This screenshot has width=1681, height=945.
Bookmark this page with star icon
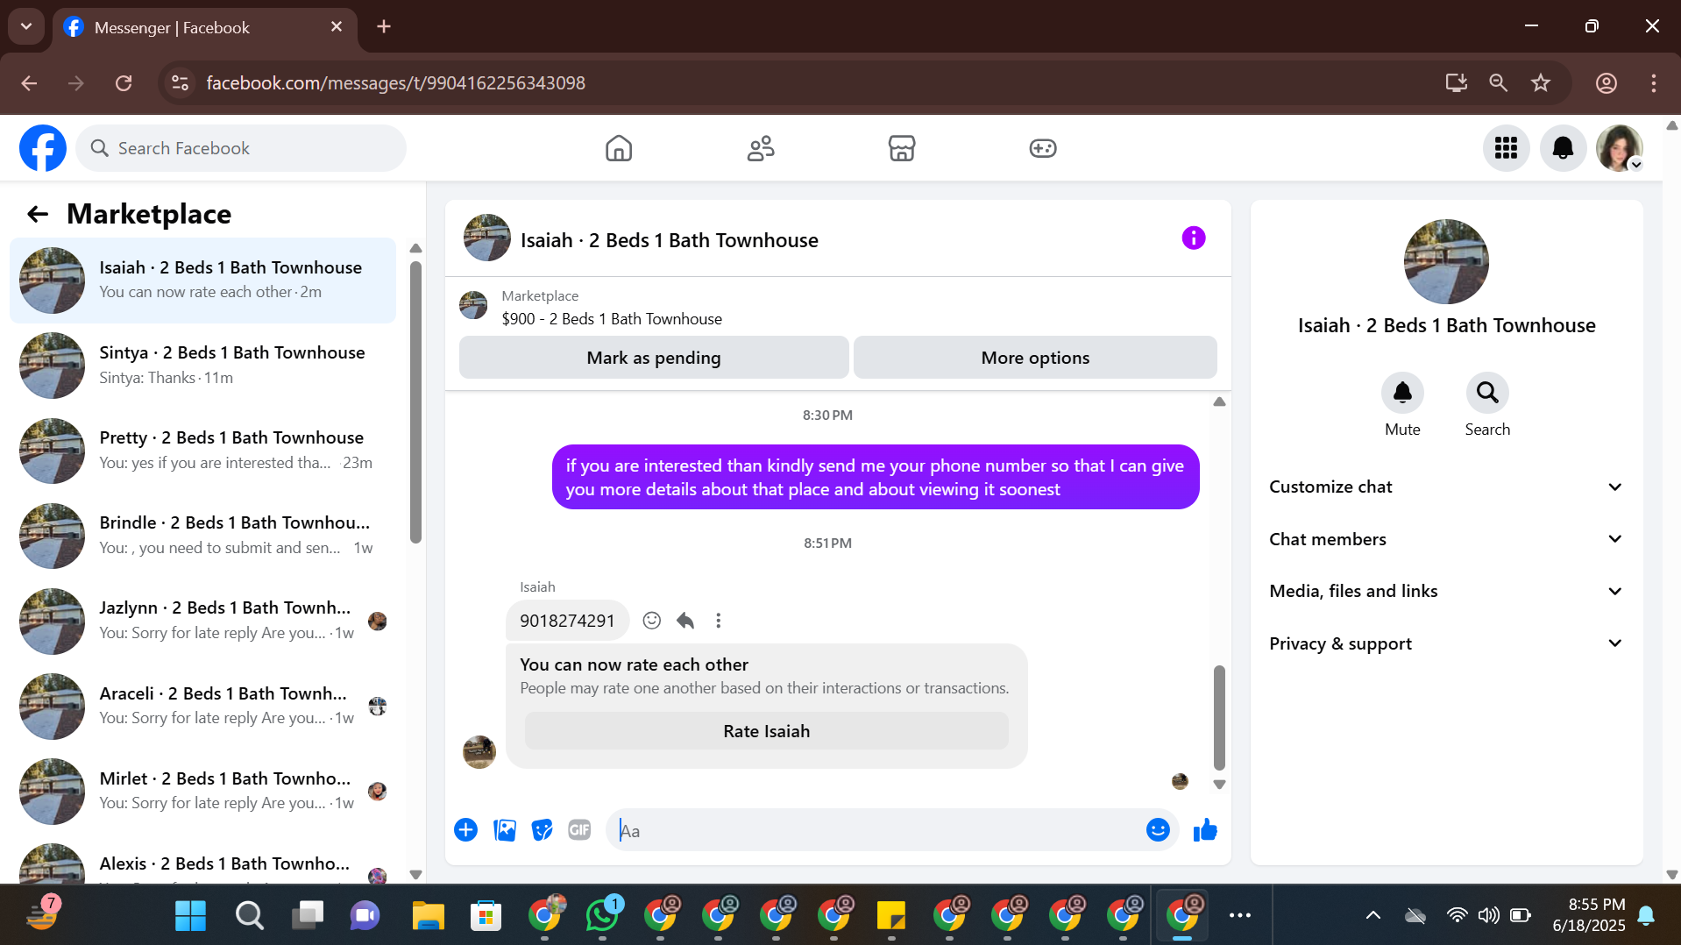tap(1541, 83)
